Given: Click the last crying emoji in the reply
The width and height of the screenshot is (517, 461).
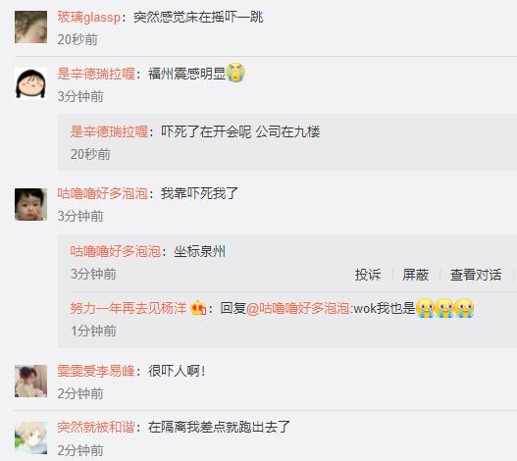Looking at the screenshot, I should pyautogui.click(x=464, y=308).
